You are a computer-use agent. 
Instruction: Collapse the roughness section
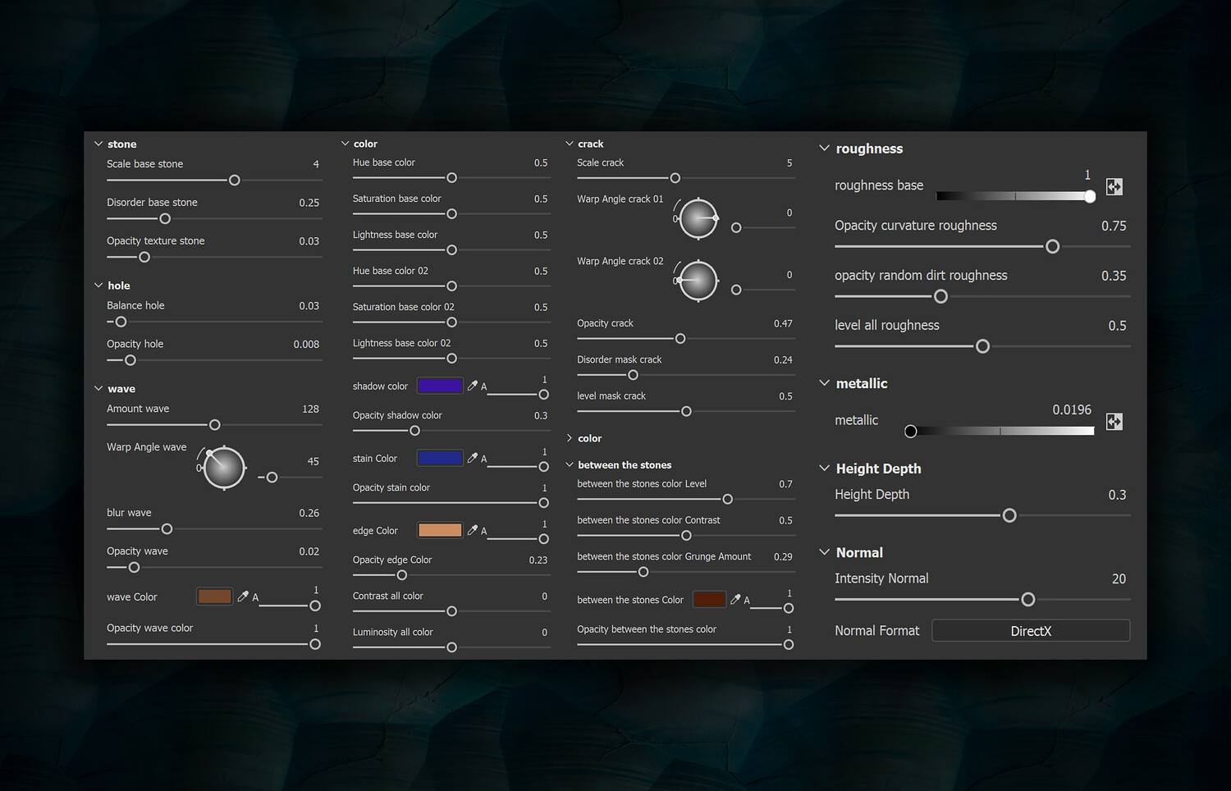(825, 148)
